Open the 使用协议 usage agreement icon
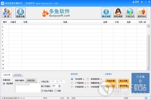The image size is (151, 100). (x=142, y=13)
